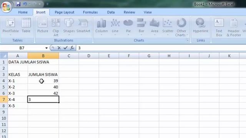Screen dimensions: 246x138
Task: Open the Office button menu
Action: point(6,7)
